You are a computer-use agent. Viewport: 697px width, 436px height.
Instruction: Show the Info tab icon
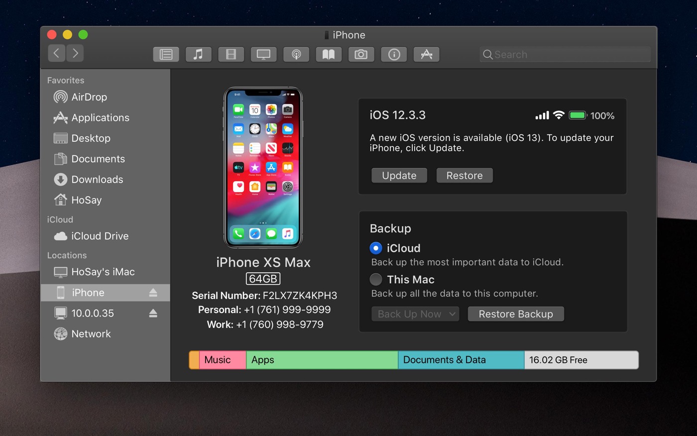click(394, 54)
